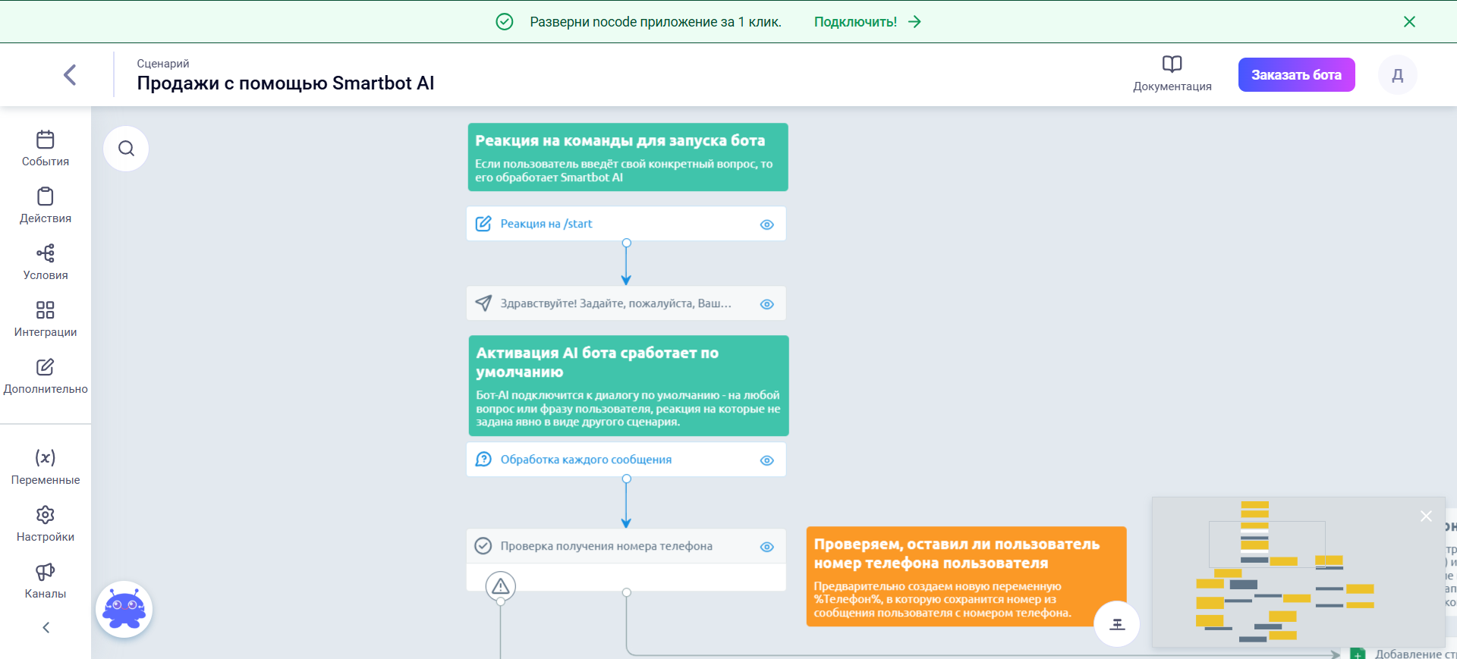
Task: Open the Действия (Actions) sidebar panel
Action: coord(46,206)
